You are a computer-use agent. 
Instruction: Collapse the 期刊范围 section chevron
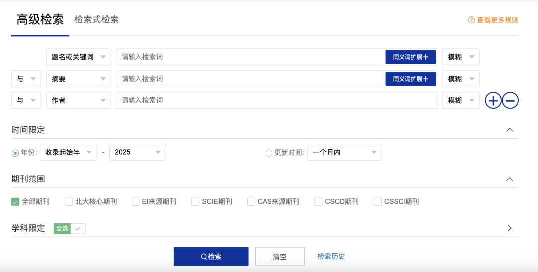[x=509, y=179]
